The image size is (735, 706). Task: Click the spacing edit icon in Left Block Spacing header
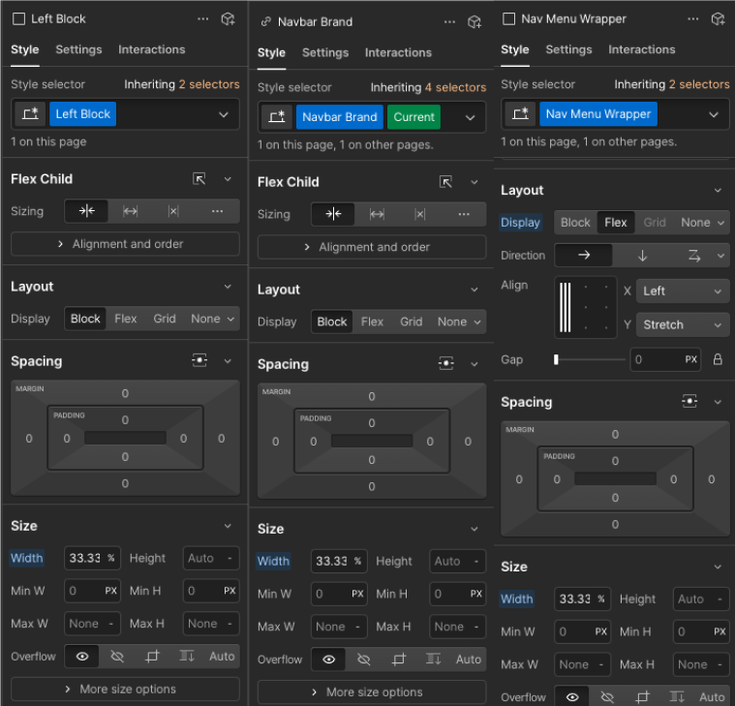pyautogui.click(x=199, y=360)
